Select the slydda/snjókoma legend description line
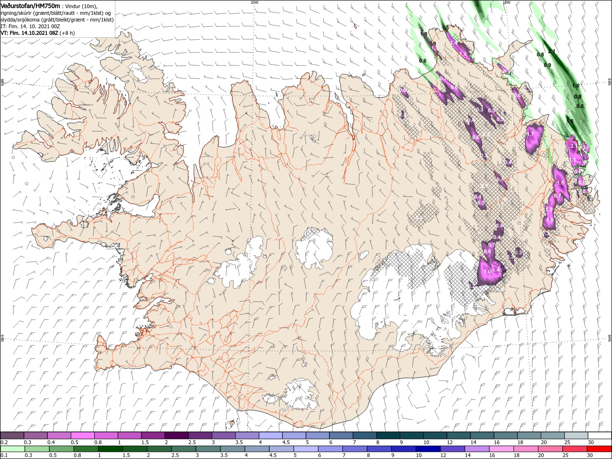612x459 pixels. coord(57,20)
